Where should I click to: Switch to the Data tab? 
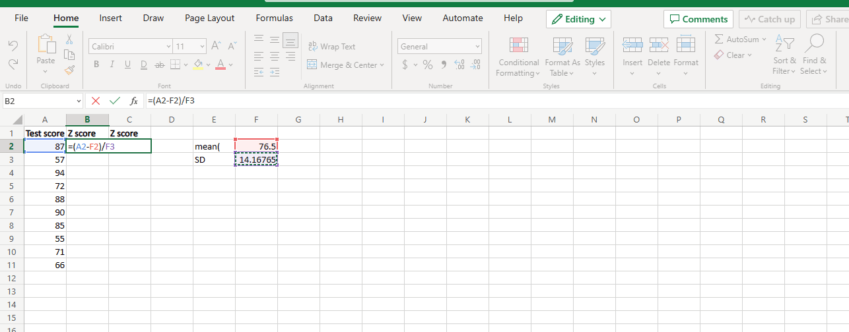point(323,18)
